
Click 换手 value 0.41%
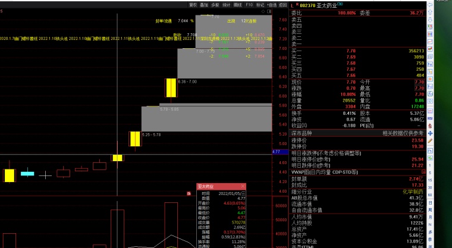pyautogui.click(x=349, y=114)
